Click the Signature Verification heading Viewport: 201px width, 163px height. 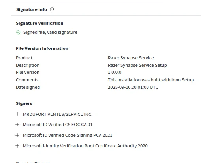pyautogui.click(x=39, y=23)
